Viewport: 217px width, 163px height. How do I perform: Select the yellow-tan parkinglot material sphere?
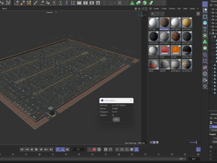187,23
